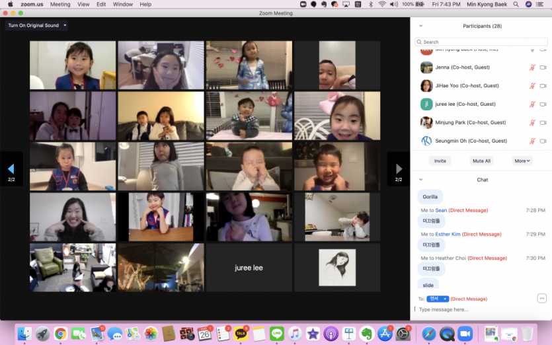Collapse the Participants panel chevron

420,26
